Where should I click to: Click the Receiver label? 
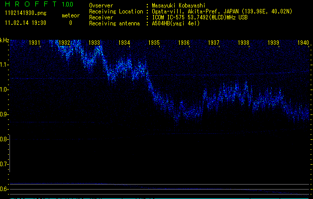[101, 17]
